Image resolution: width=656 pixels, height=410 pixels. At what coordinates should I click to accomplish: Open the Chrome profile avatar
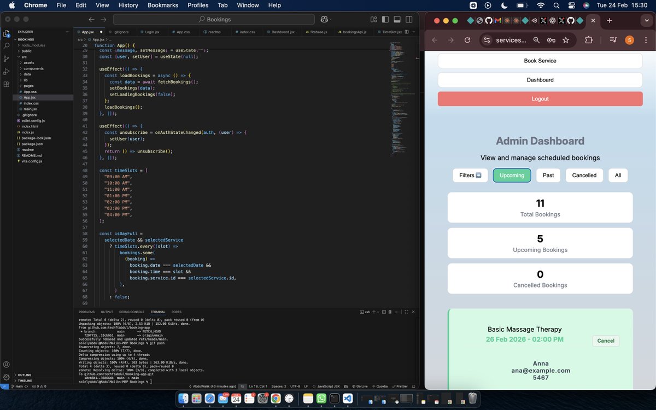(x=629, y=40)
